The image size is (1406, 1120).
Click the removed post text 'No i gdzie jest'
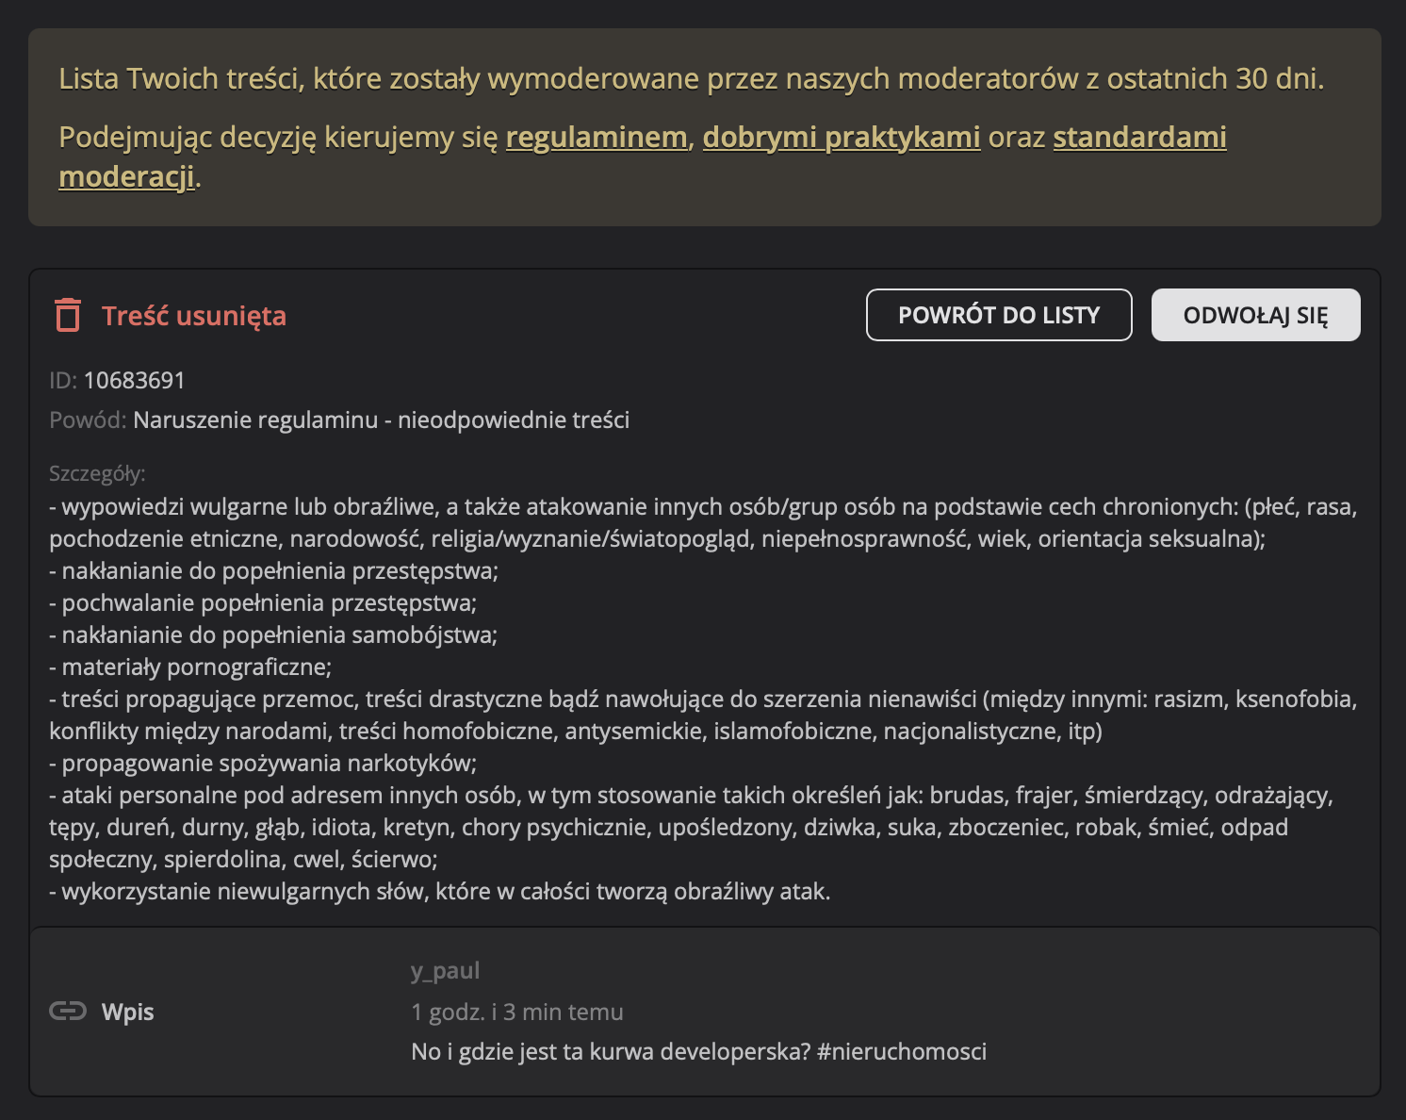coord(611,1051)
